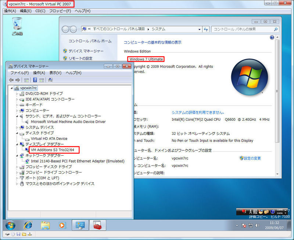Open the ファイル(F) menu in Device Manager
Screen dimensions: 294x240
coord(19,73)
